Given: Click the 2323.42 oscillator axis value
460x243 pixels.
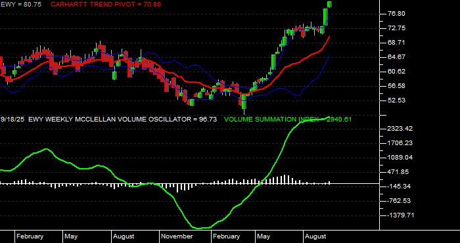Looking at the screenshot, I should click(x=400, y=128).
